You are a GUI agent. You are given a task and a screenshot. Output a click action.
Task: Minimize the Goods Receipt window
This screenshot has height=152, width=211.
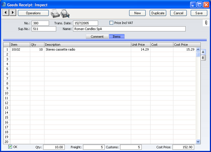point(193,5)
